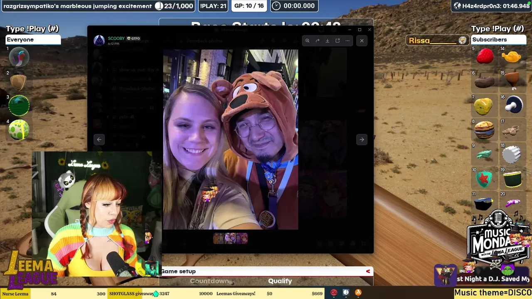The width and height of the screenshot is (532, 299).
Task: Select the first thumbnail below the photo
Action: click(x=218, y=238)
